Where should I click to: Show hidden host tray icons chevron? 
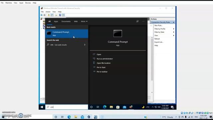click(176, 117)
